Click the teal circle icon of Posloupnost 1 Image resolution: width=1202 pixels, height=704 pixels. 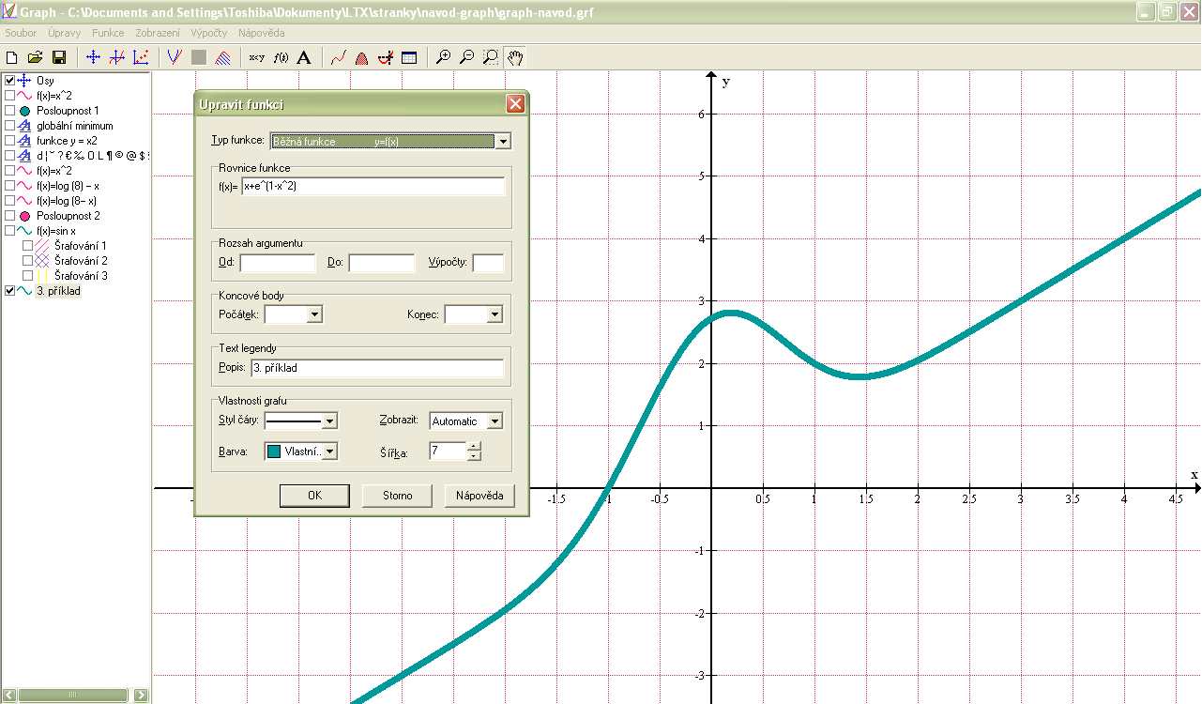click(25, 111)
